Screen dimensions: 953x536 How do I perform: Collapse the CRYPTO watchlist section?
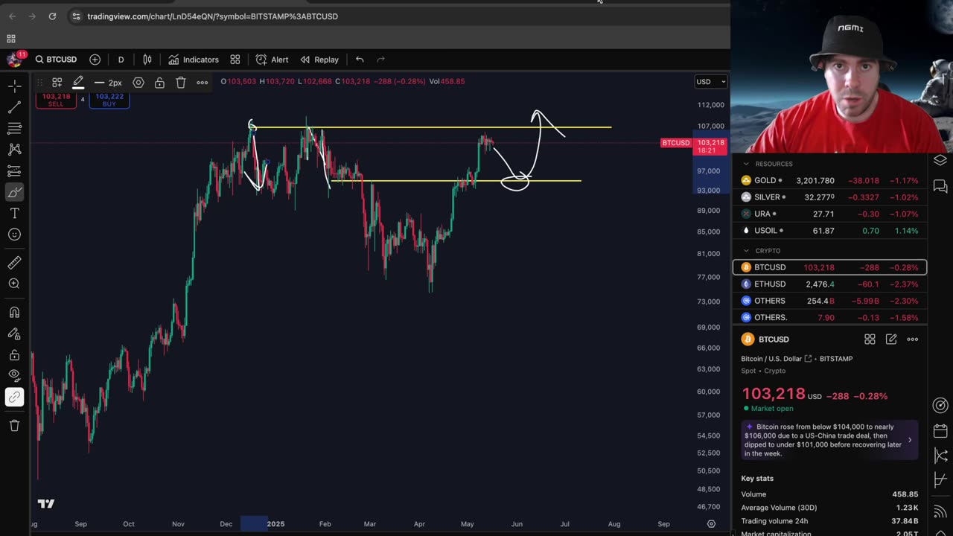(x=745, y=251)
